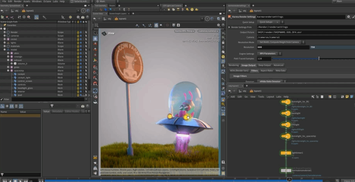Switch to the Deep Output tab
The height and width of the screenshot is (182, 355).
(264, 65)
